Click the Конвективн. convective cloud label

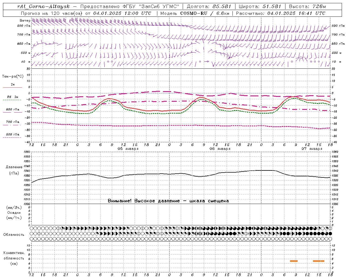point(14,253)
